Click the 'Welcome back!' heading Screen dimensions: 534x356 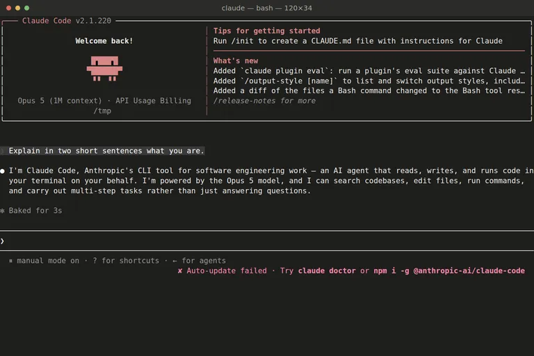tap(104, 41)
